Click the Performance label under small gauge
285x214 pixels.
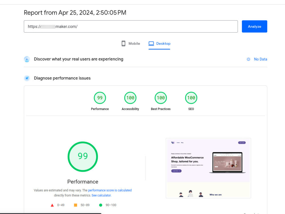click(100, 109)
